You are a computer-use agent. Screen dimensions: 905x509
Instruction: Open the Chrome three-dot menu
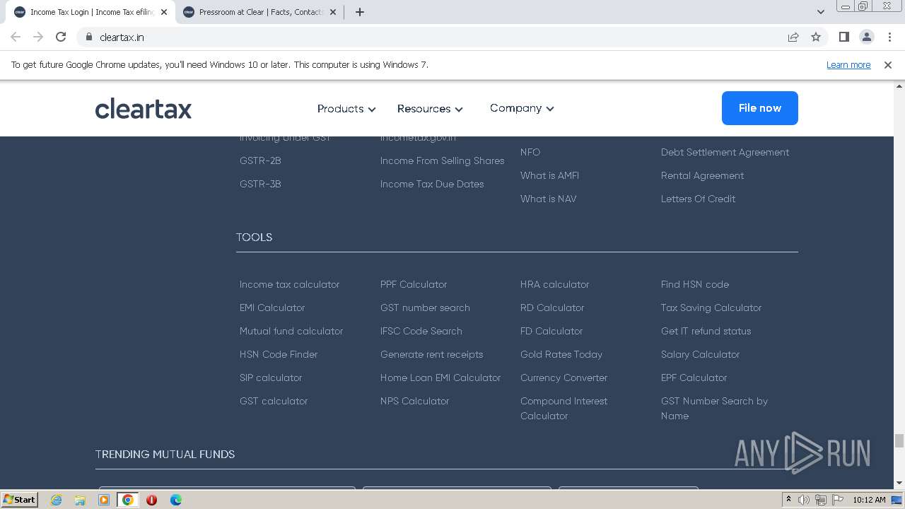889,37
